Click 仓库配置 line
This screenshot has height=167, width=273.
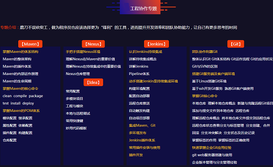[x=10, y=140]
